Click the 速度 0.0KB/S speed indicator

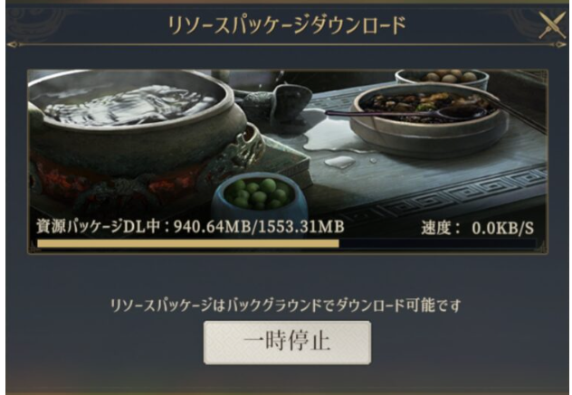tap(477, 228)
